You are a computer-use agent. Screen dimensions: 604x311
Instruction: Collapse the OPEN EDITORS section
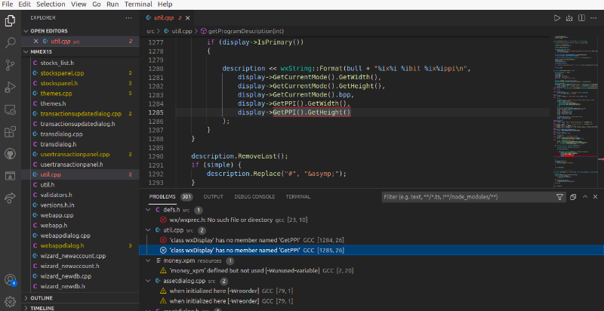[x=26, y=31]
